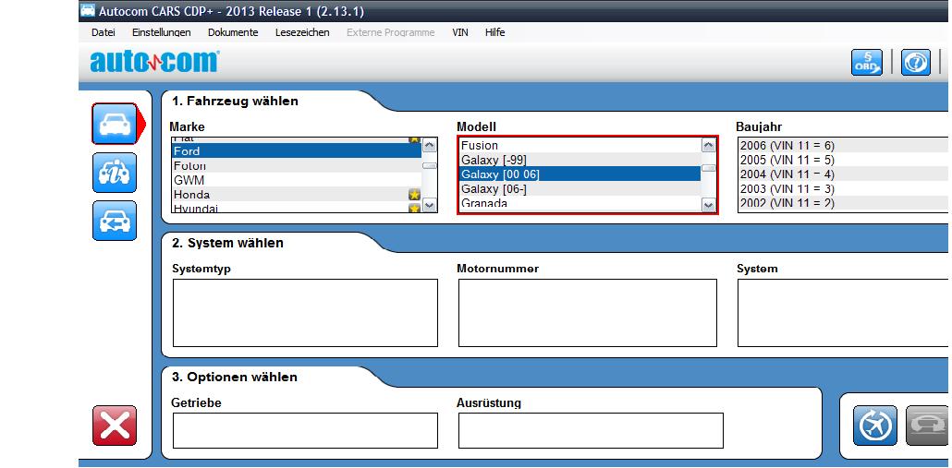Open the Einstellungen menu
This screenshot has height=468, width=952.
click(x=162, y=32)
